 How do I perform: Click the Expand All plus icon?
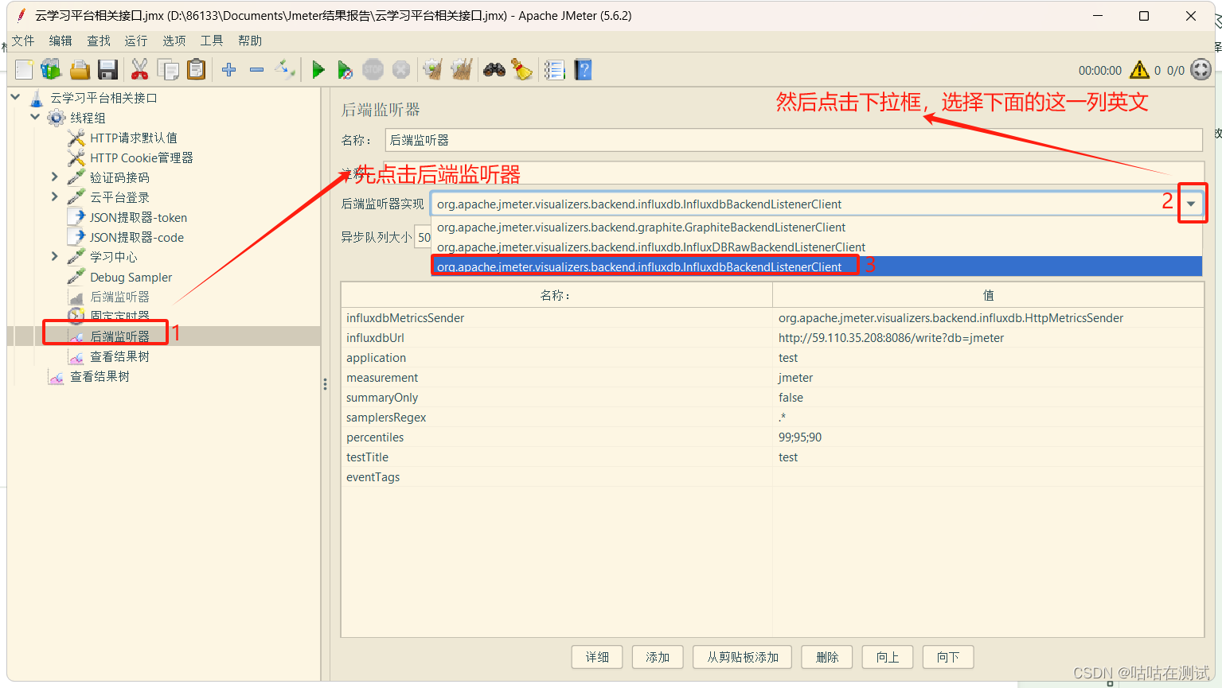229,70
